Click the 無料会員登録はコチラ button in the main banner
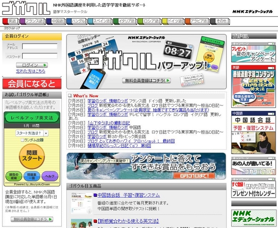Screen dimensions: 278x228 [146, 81]
